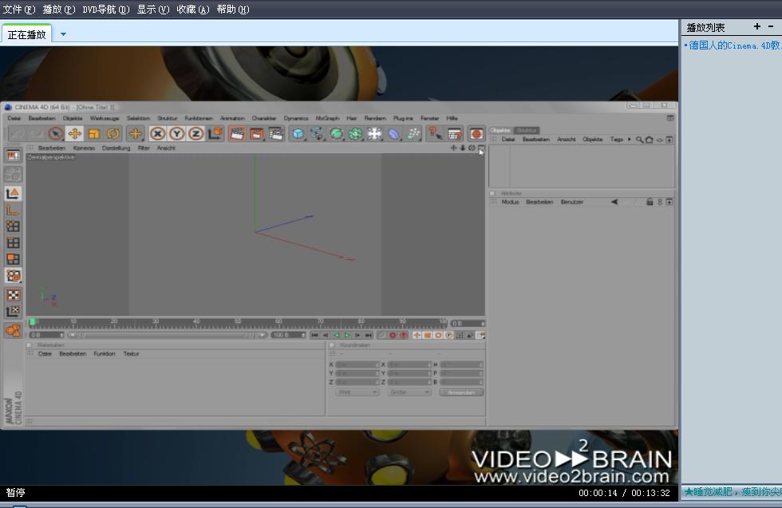Click the object manager home icon
Image resolution: width=782 pixels, height=508 pixels.
(649, 140)
